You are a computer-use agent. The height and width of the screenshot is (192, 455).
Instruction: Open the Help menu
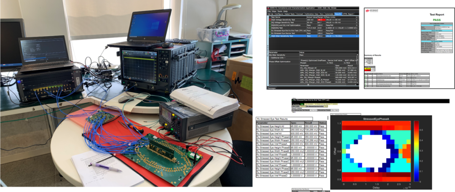tap(286, 11)
